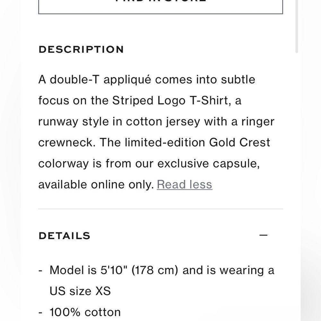This screenshot has width=321, height=321.
Task: Click the US size XS text
Action: coord(80,291)
